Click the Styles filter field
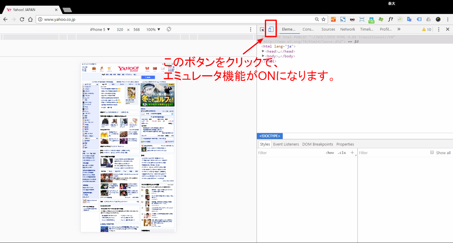The height and width of the screenshot is (243, 453). [x=290, y=153]
